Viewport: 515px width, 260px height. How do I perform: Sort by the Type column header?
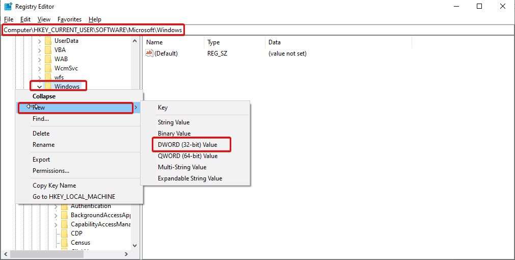tap(234, 42)
